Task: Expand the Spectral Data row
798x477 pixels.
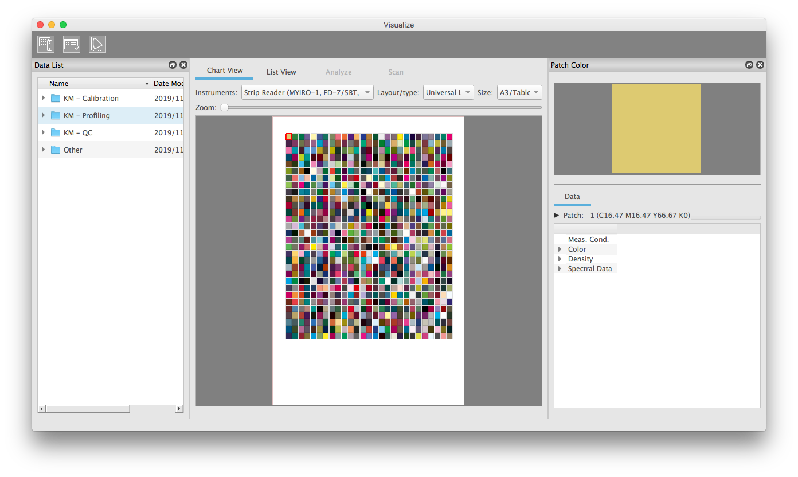Action: coord(560,269)
